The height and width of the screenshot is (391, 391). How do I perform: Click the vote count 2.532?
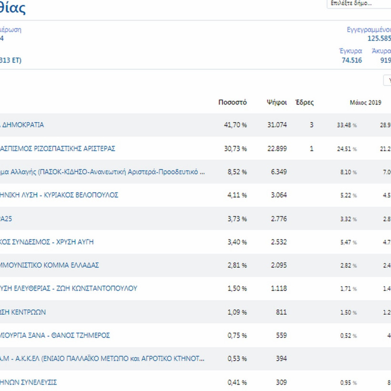pyautogui.click(x=279, y=242)
